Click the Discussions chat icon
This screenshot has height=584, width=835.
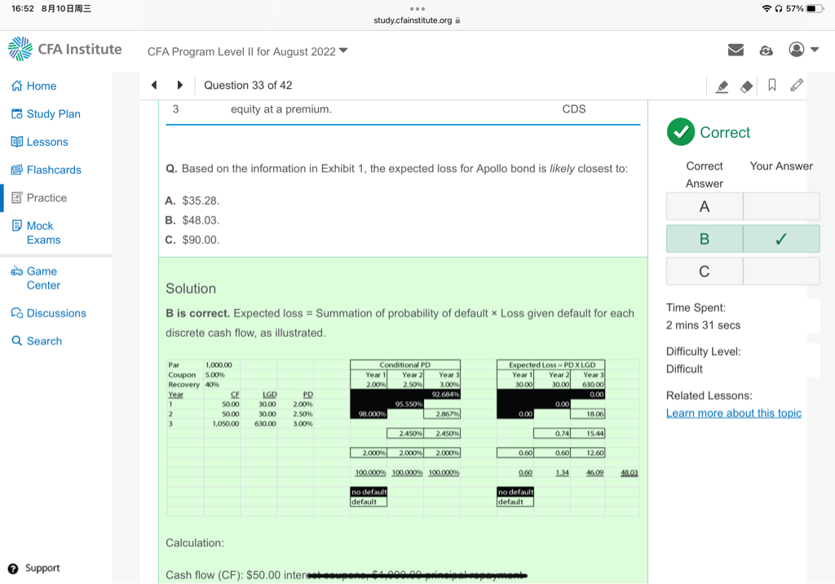pyautogui.click(x=17, y=312)
